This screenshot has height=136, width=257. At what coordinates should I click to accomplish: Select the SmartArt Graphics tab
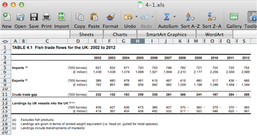tap(166, 34)
